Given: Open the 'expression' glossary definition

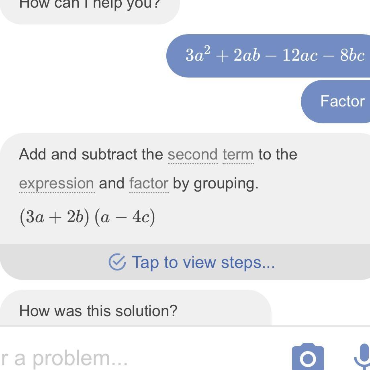Looking at the screenshot, I should click(x=56, y=184).
